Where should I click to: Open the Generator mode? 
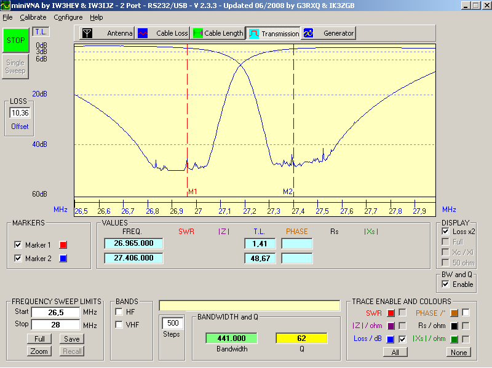click(x=329, y=33)
